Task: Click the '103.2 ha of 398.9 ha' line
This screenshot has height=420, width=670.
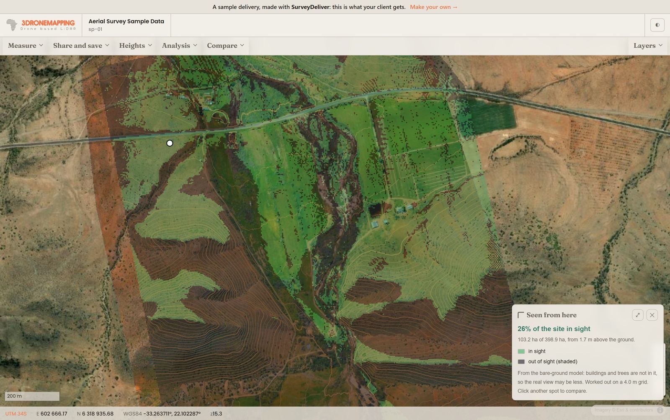Action: [576, 340]
